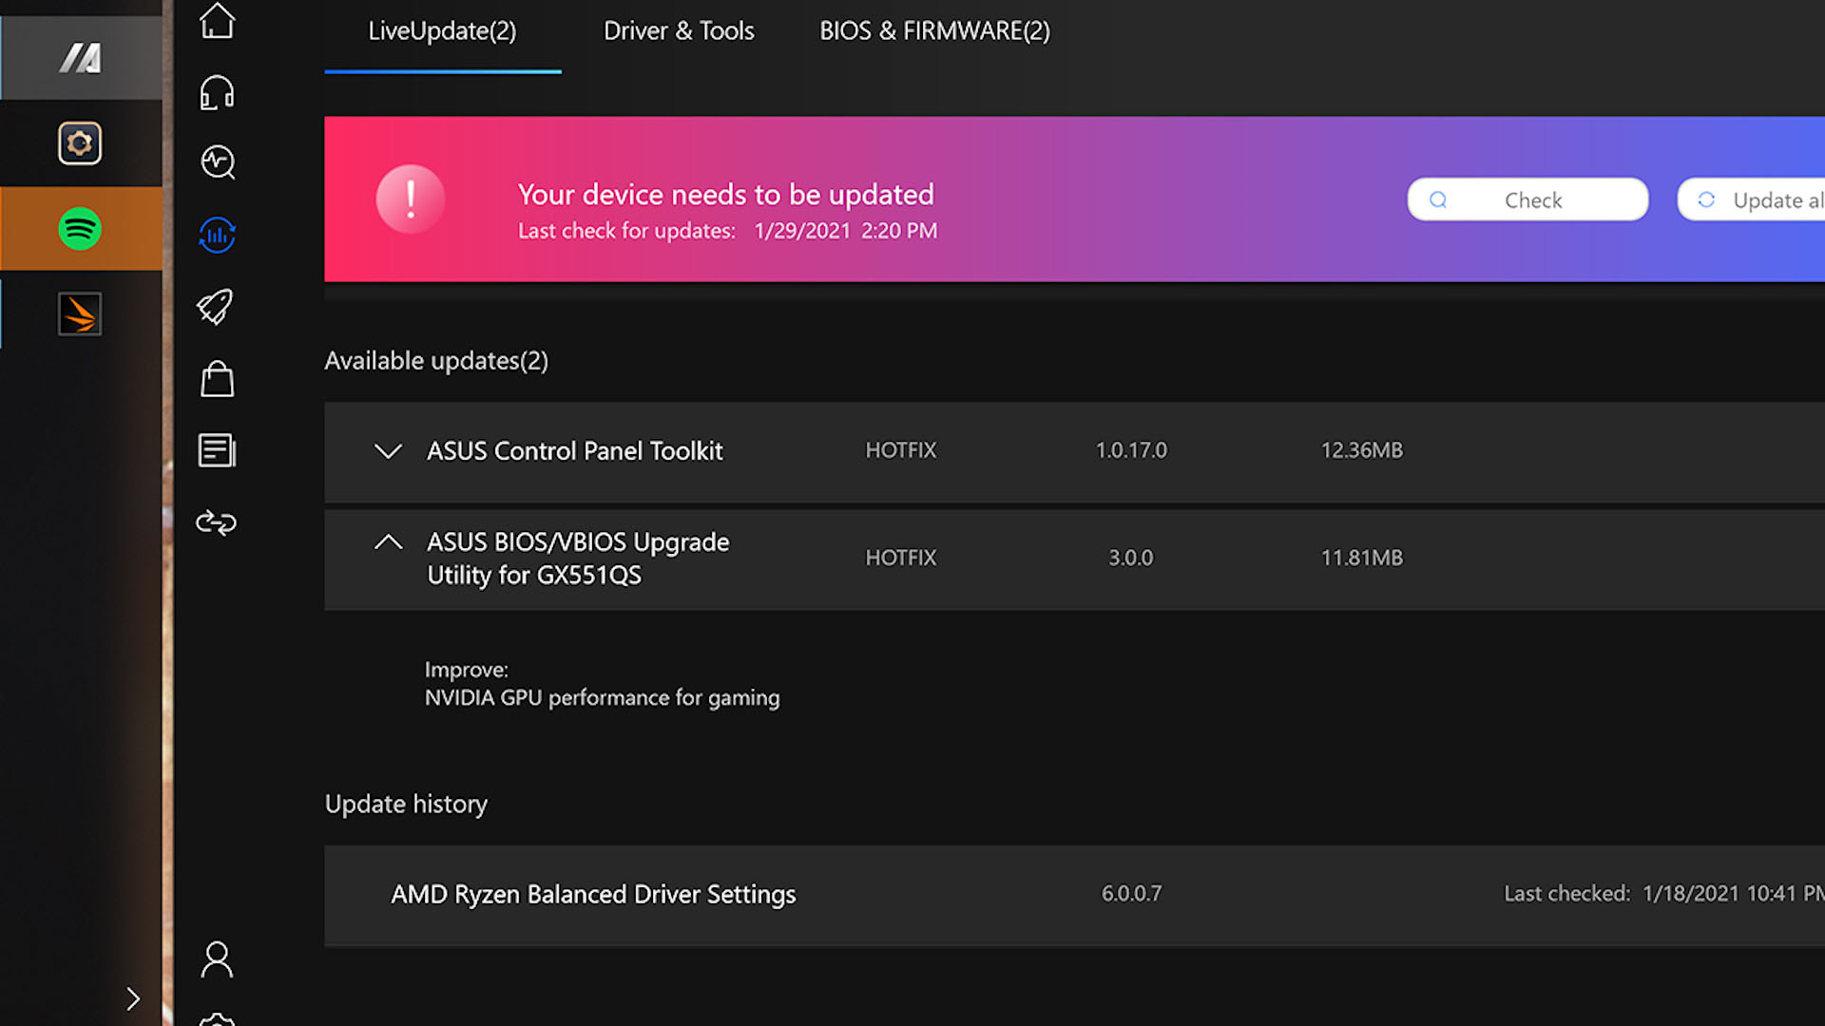This screenshot has width=1825, height=1026.
Task: Expand the left bar with the arrow
Action: (x=133, y=998)
